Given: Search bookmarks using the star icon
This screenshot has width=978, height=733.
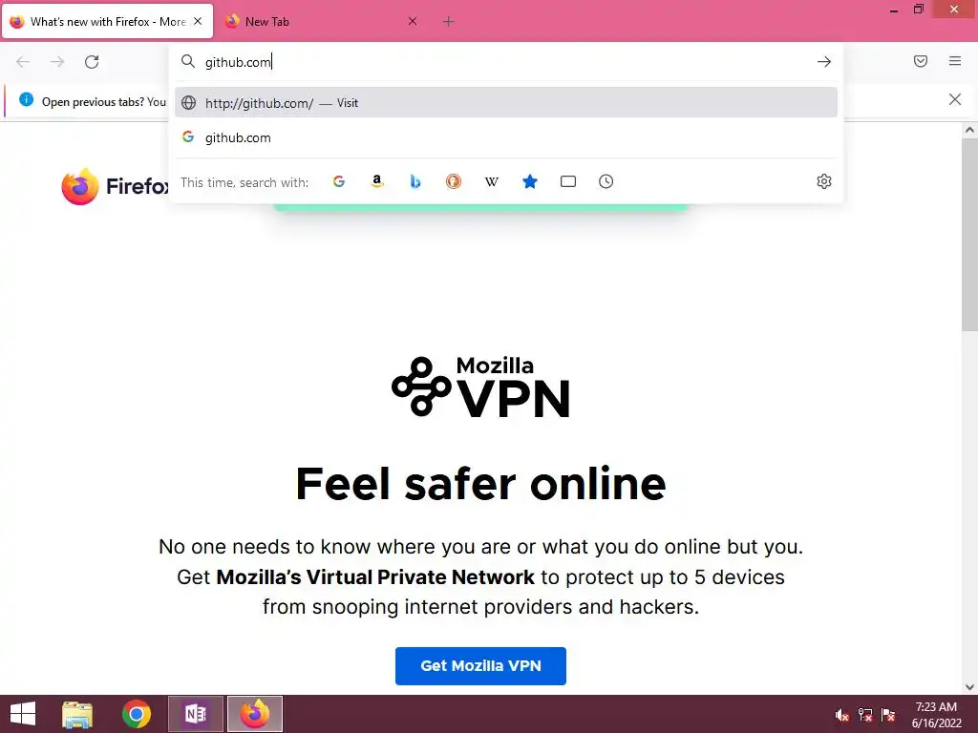Looking at the screenshot, I should click(x=529, y=181).
